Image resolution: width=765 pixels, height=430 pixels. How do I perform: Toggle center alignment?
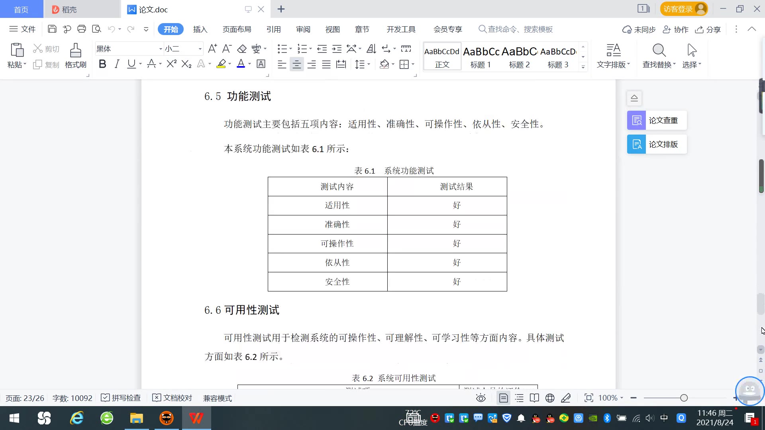point(296,64)
